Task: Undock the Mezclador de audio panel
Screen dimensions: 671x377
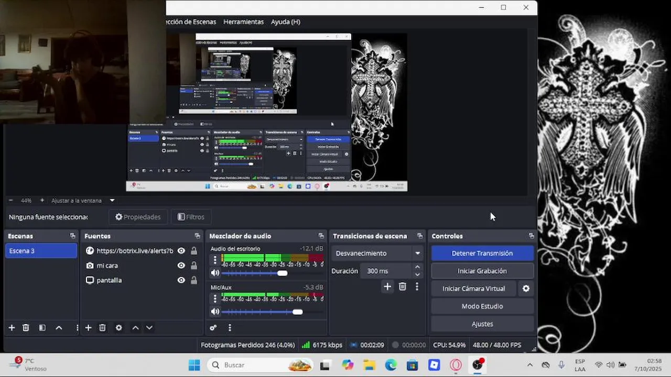Action: pos(321,236)
